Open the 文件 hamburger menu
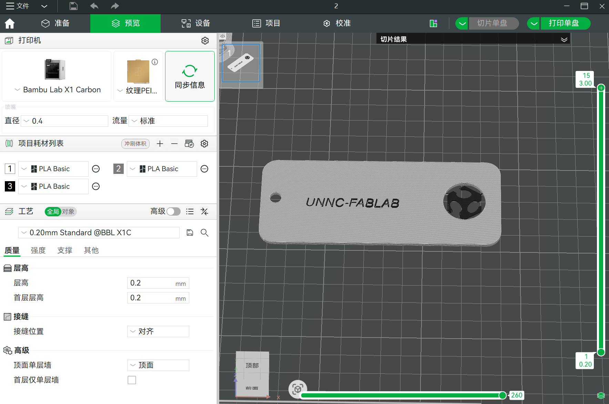The width and height of the screenshot is (609, 404). 17,6
